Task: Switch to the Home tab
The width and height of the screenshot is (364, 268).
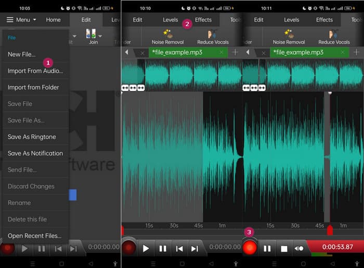Action: click(53, 20)
